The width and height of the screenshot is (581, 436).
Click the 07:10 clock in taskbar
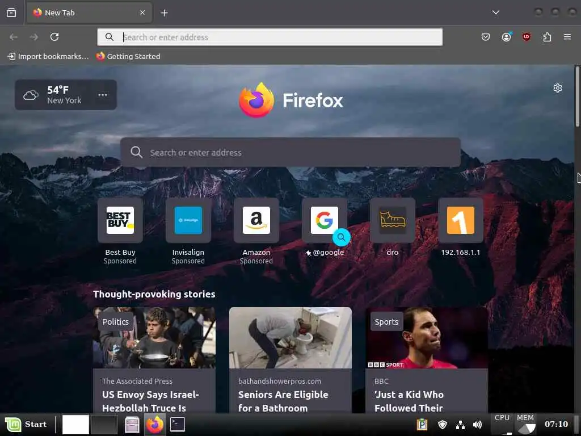point(556,424)
